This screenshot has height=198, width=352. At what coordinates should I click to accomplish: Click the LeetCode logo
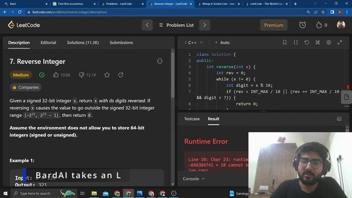coord(24,25)
